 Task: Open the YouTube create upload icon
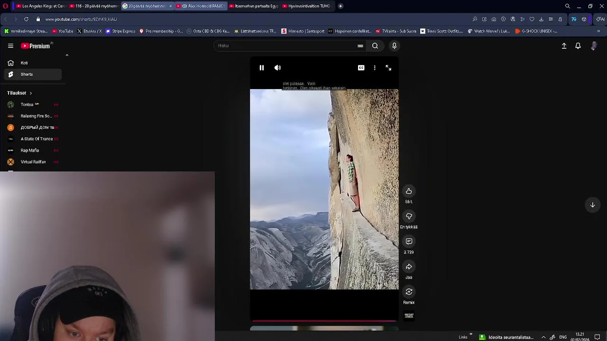coord(564,46)
